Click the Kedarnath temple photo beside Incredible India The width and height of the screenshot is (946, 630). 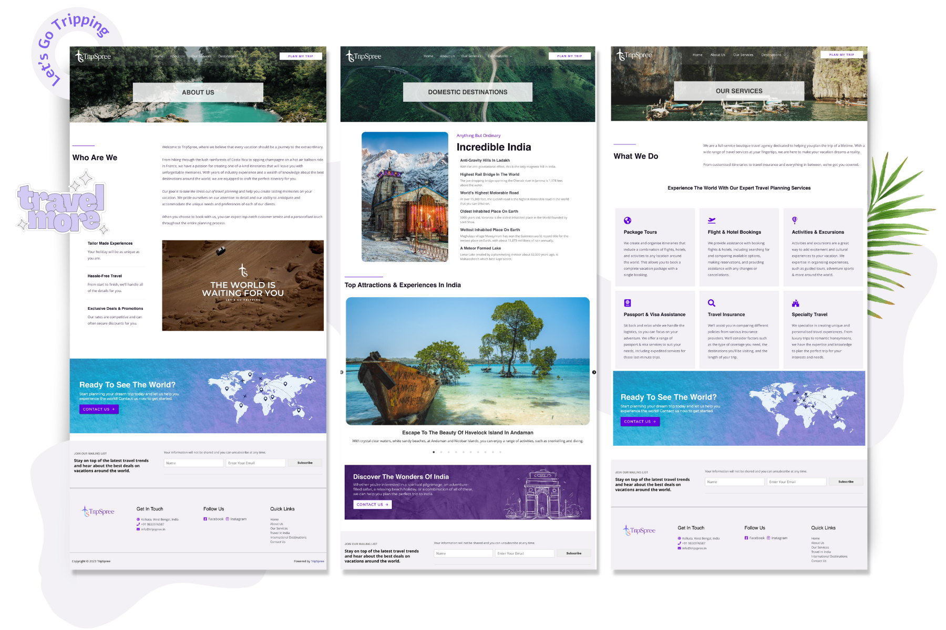405,197
